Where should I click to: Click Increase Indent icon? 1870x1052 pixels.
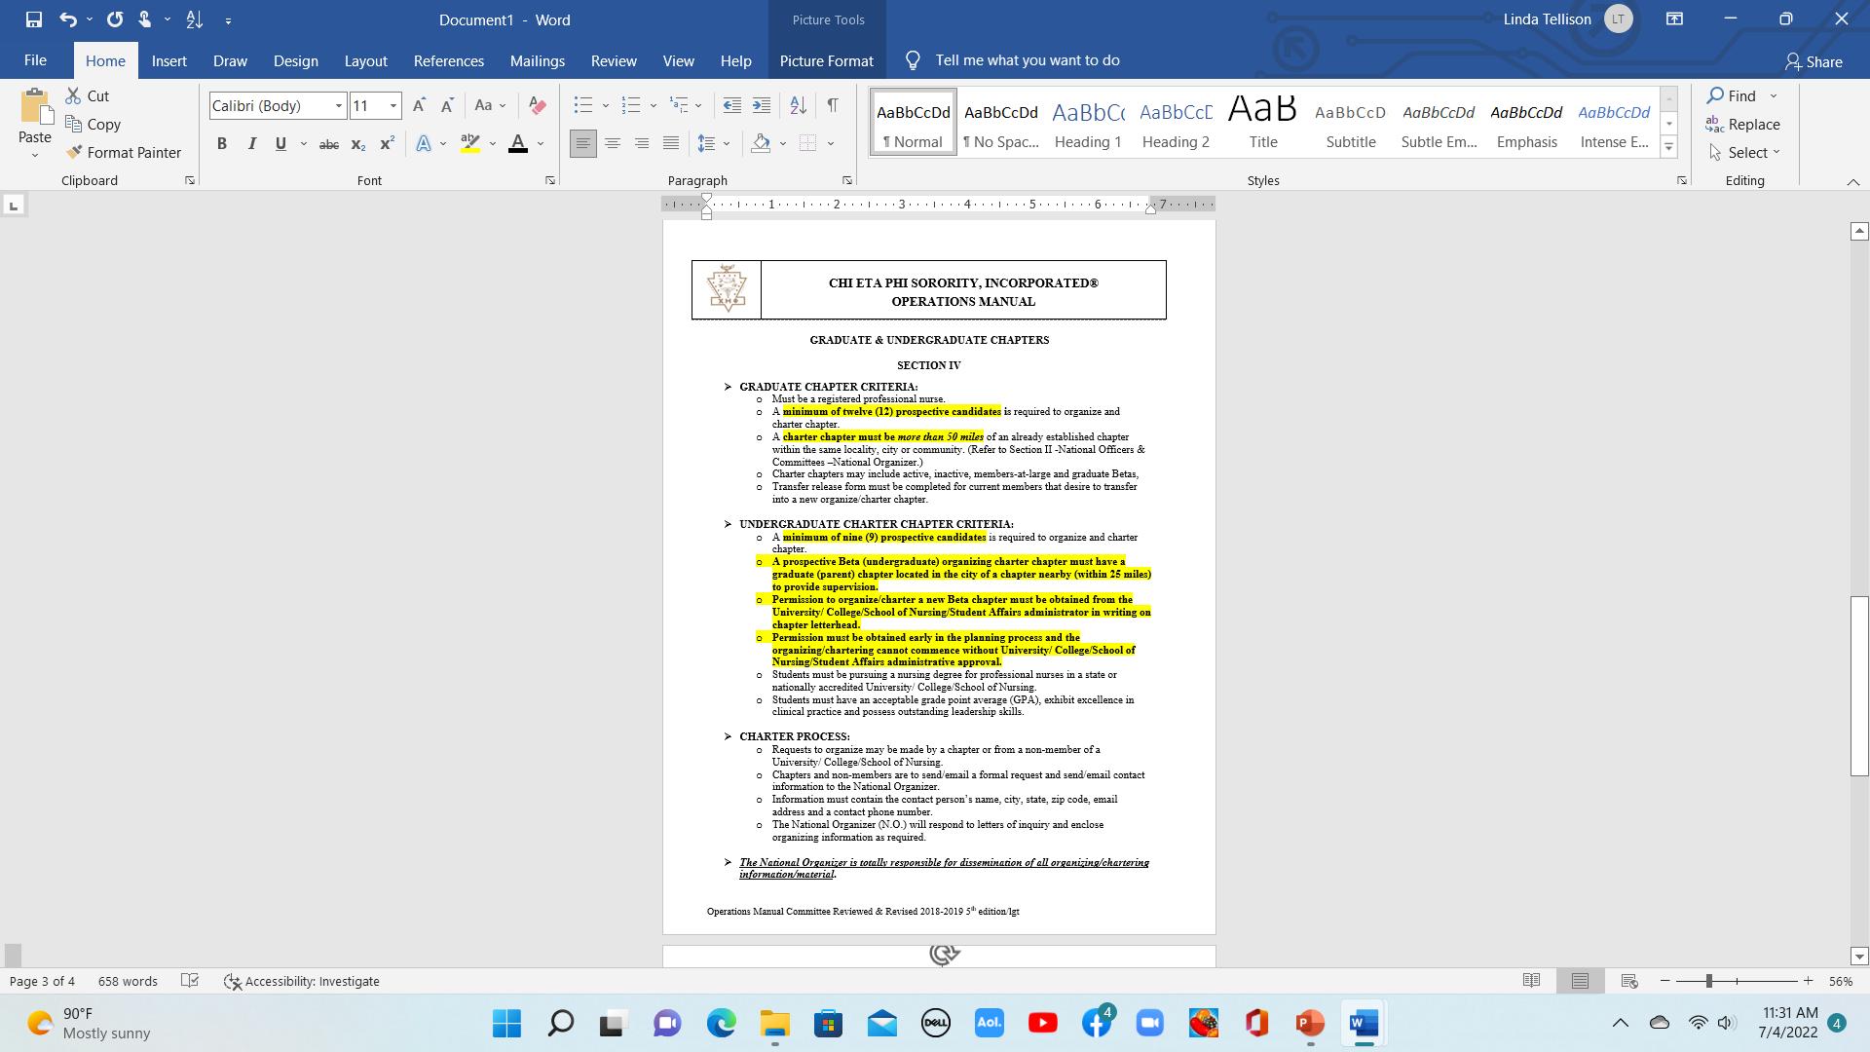(x=762, y=105)
